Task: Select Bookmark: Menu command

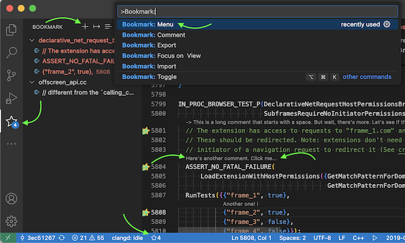Action: click(257, 25)
